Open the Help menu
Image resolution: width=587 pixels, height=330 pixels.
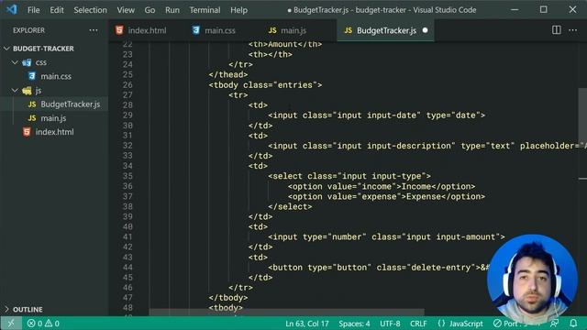(238, 10)
